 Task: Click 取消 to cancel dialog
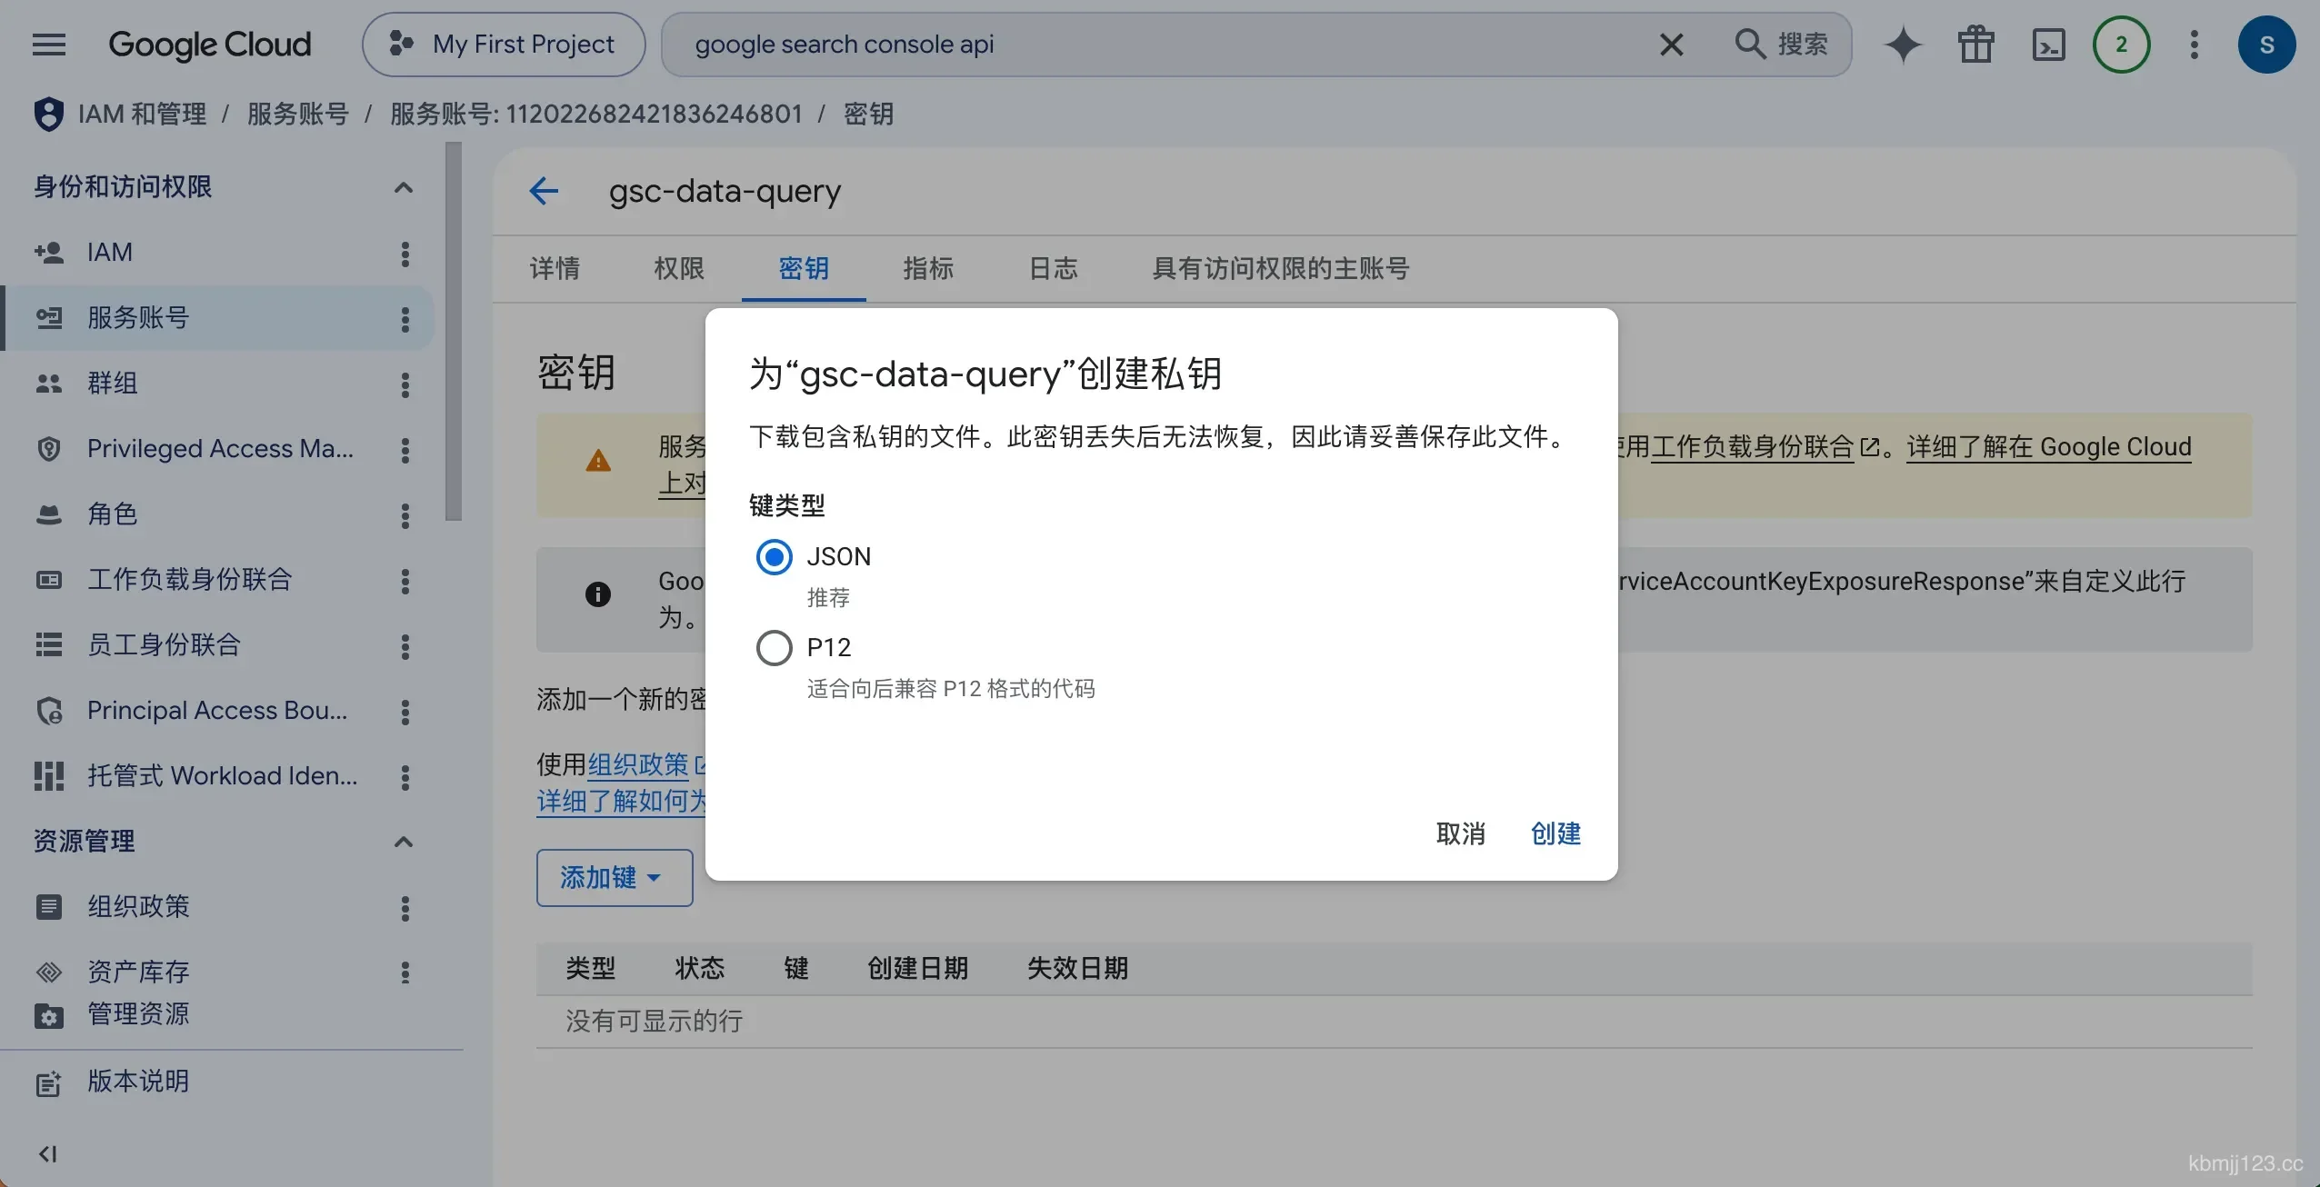tap(1460, 833)
